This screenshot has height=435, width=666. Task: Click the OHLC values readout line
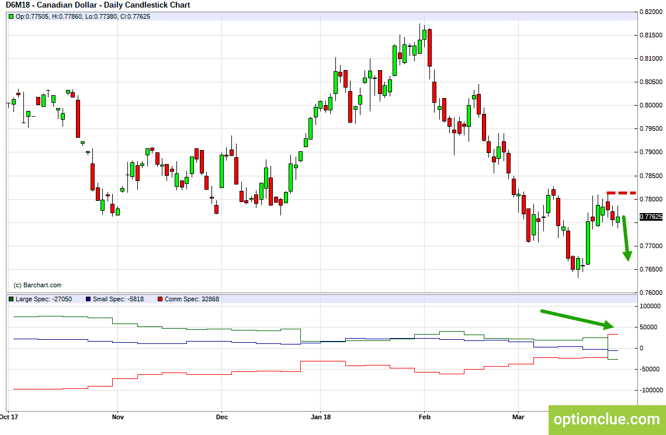[x=82, y=16]
